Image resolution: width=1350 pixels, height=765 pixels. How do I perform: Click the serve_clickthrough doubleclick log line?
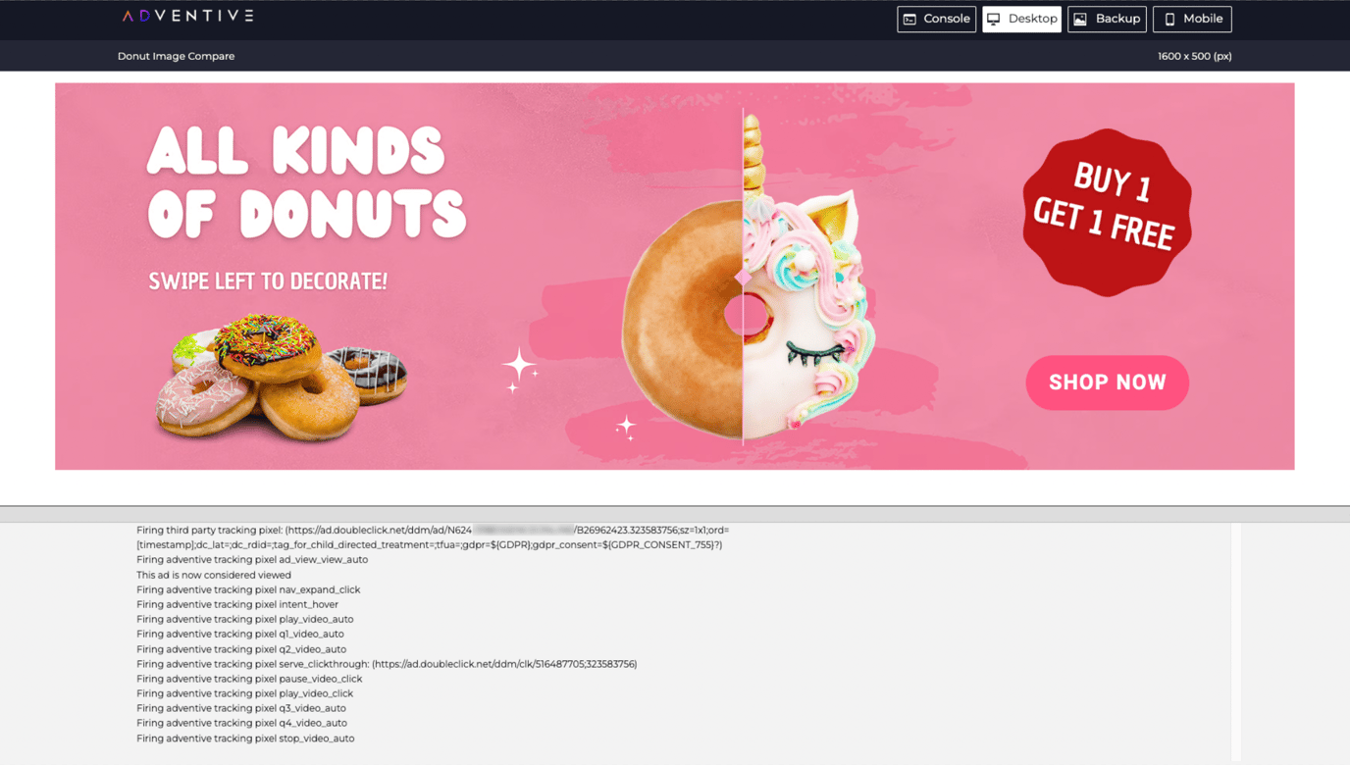[387, 664]
